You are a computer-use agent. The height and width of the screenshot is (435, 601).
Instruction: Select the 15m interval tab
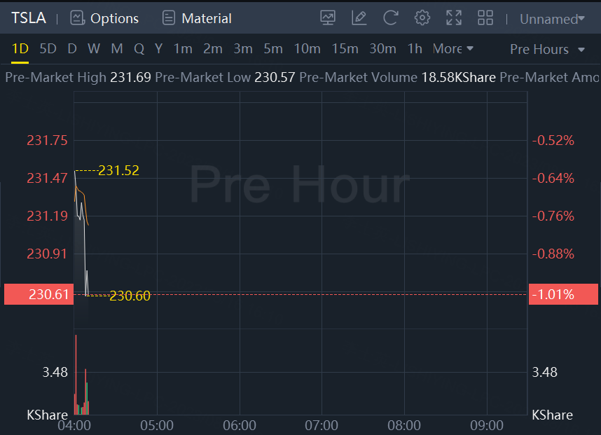tap(345, 49)
